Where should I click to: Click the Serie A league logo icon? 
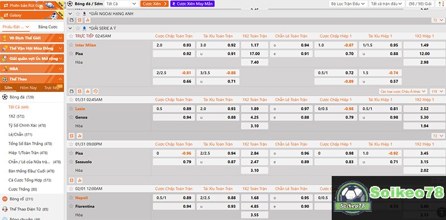84,28
